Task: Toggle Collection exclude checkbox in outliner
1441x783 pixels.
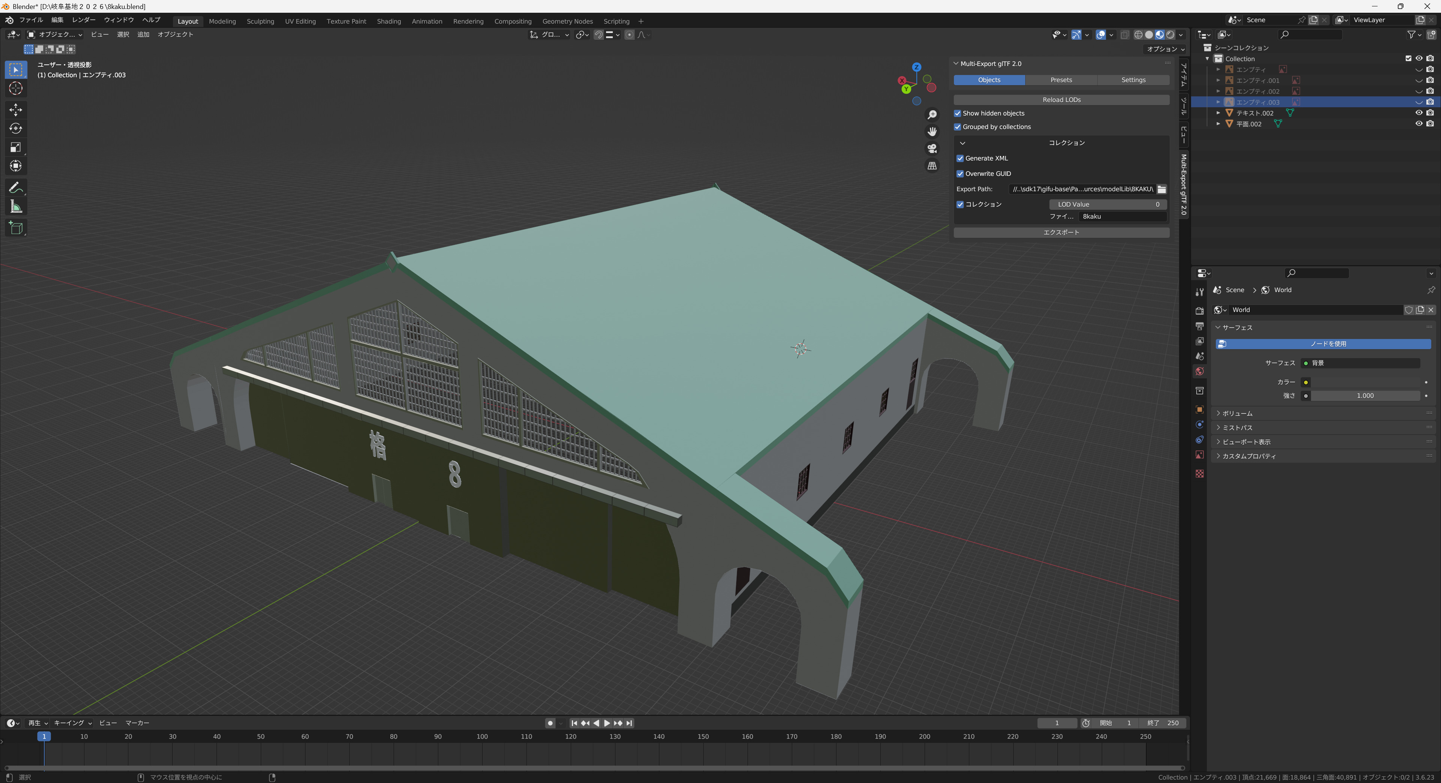Action: (1409, 58)
